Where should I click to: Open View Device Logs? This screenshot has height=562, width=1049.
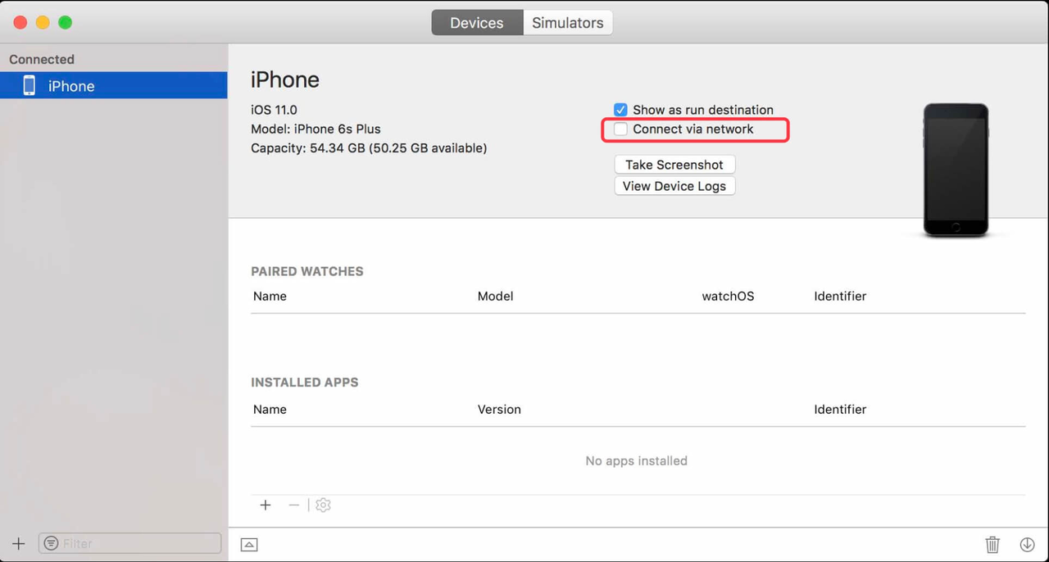click(x=674, y=186)
